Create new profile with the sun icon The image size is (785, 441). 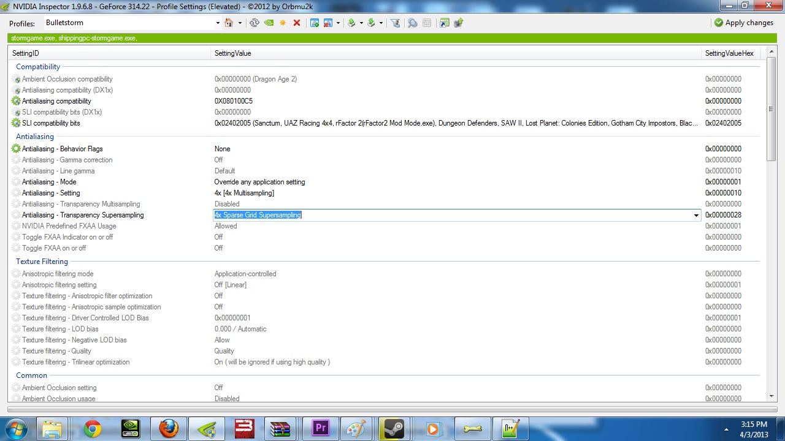[283, 23]
